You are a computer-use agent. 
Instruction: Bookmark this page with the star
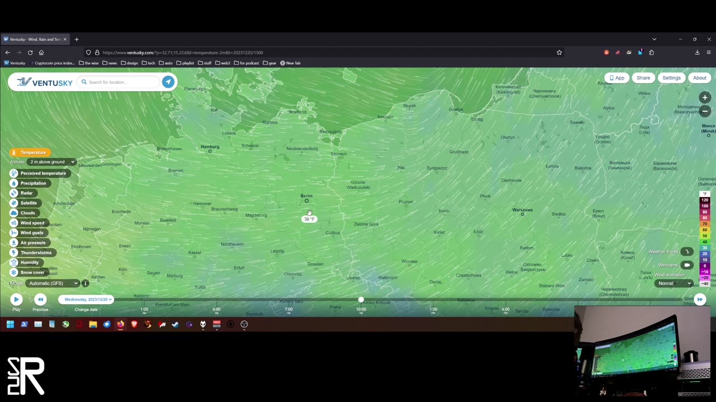pos(559,52)
